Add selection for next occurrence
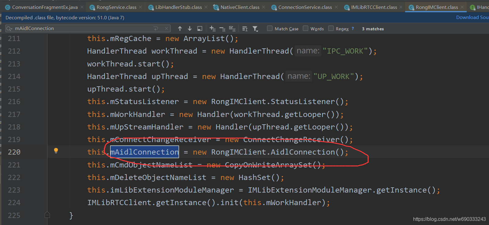 point(213,28)
